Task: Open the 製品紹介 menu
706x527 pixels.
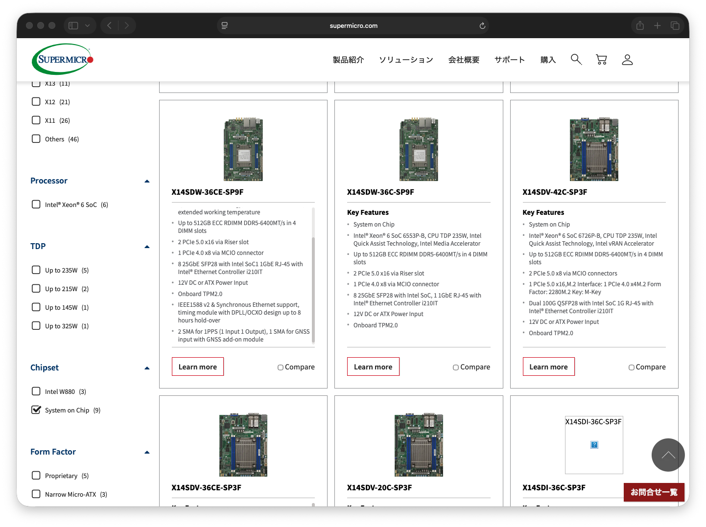Action: [348, 60]
